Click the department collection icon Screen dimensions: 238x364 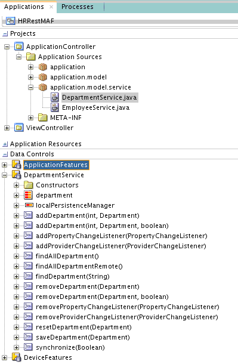click(x=28, y=195)
